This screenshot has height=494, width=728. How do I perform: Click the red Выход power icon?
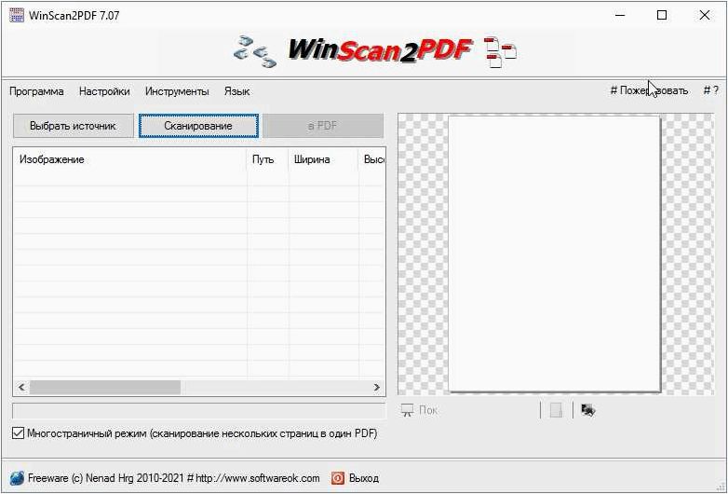tap(338, 478)
